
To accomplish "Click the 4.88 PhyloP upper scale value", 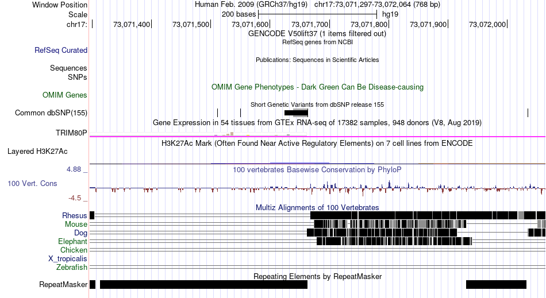I will (74, 169).
